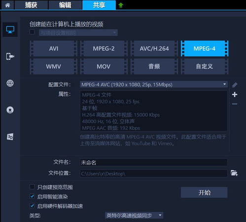The width and height of the screenshot is (246, 222).
Task: Choose the MOV format button
Action: pos(104,67)
